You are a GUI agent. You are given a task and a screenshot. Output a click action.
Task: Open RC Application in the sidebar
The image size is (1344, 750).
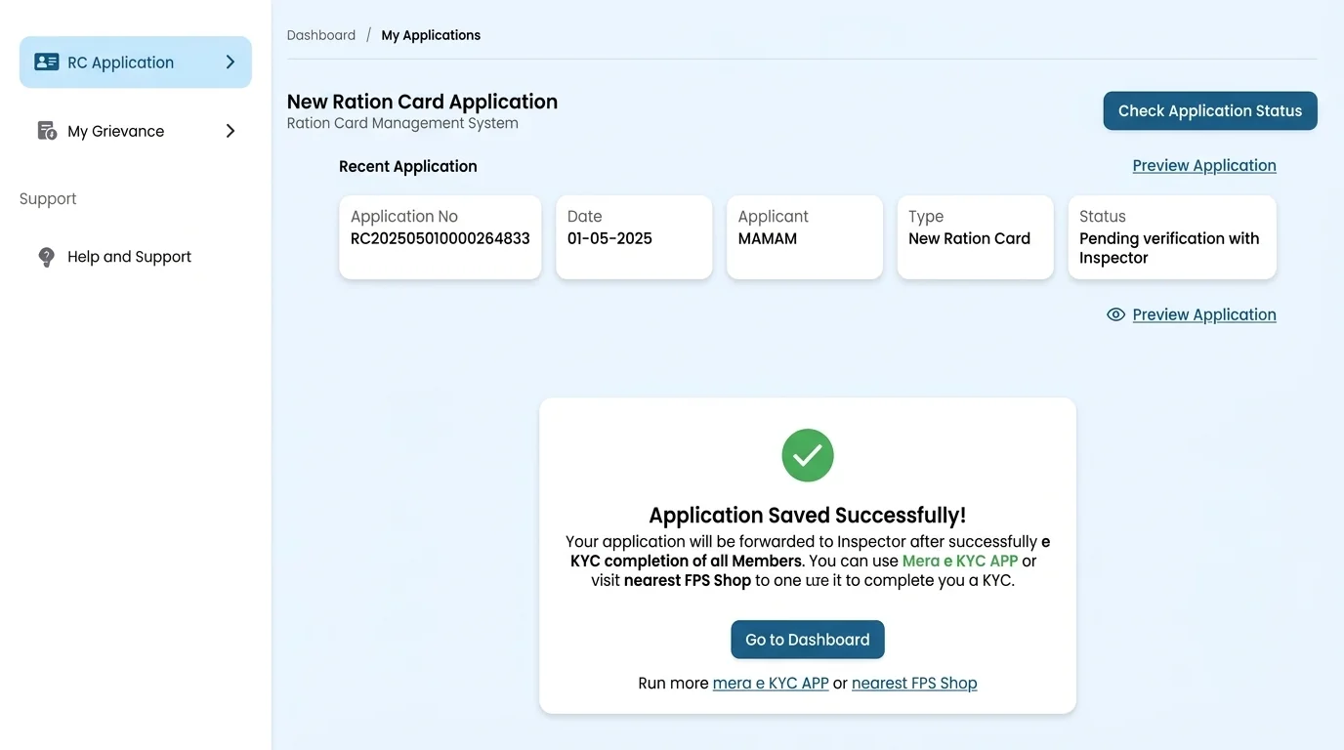point(136,62)
